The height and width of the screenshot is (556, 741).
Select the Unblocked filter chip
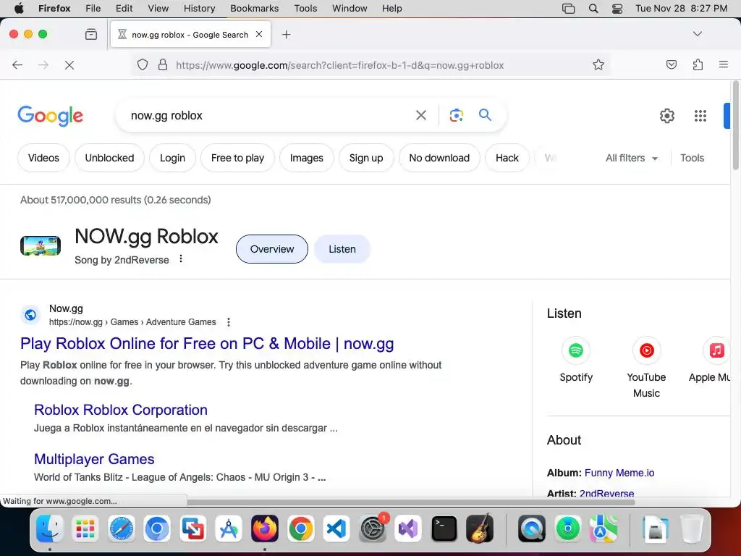pyautogui.click(x=110, y=158)
